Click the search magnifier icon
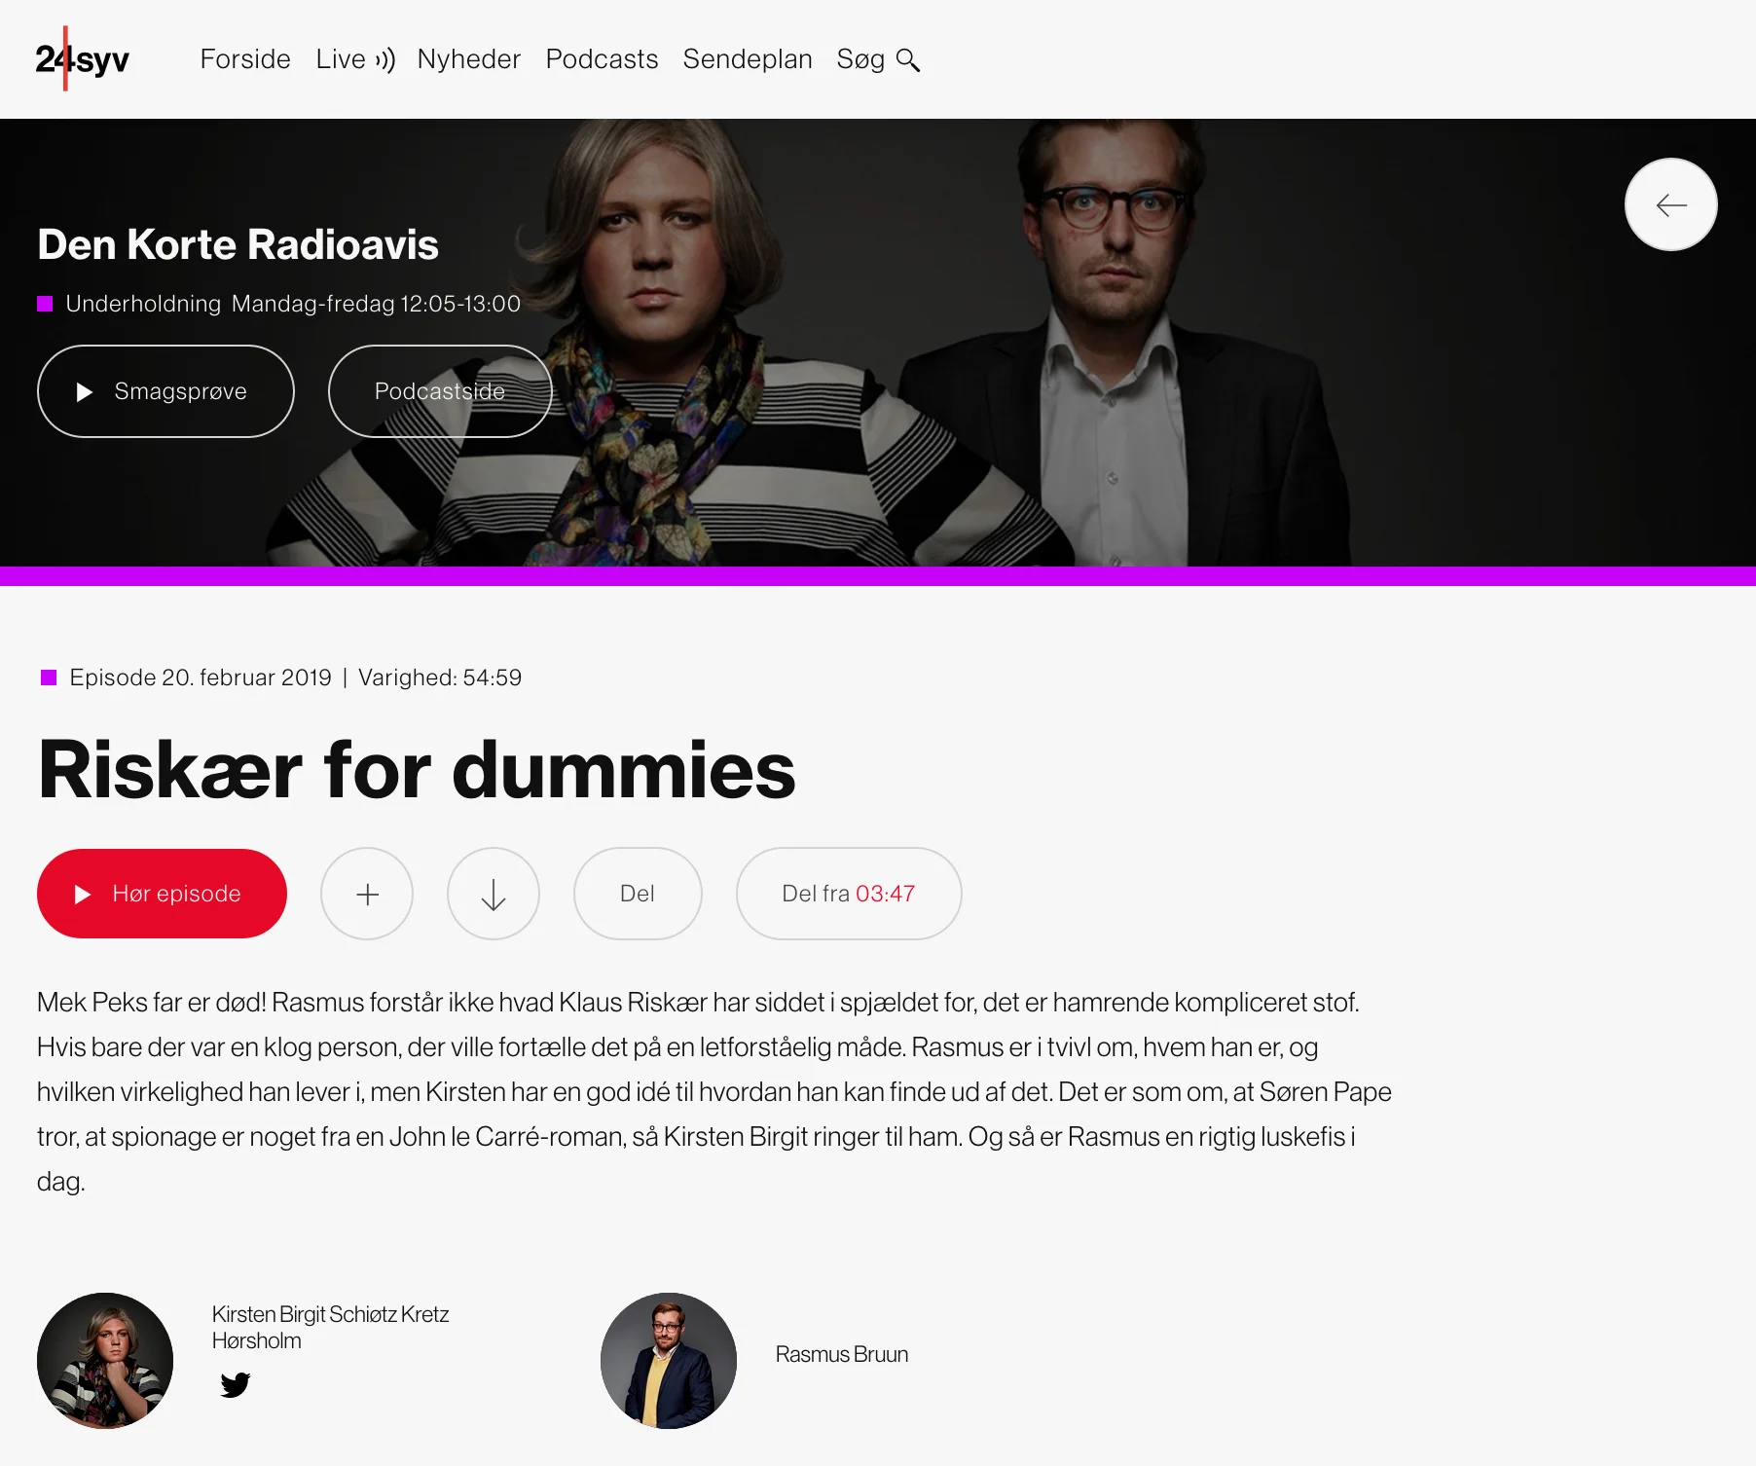Viewport: 1756px width, 1466px height. 907,60
